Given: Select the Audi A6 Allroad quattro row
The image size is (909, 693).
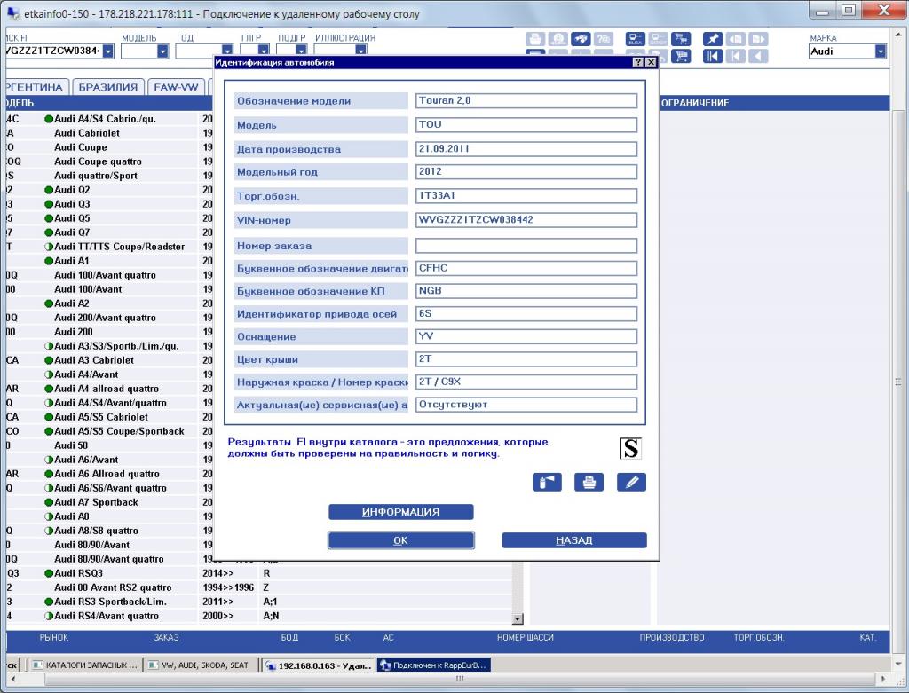Looking at the screenshot, I should point(109,474).
